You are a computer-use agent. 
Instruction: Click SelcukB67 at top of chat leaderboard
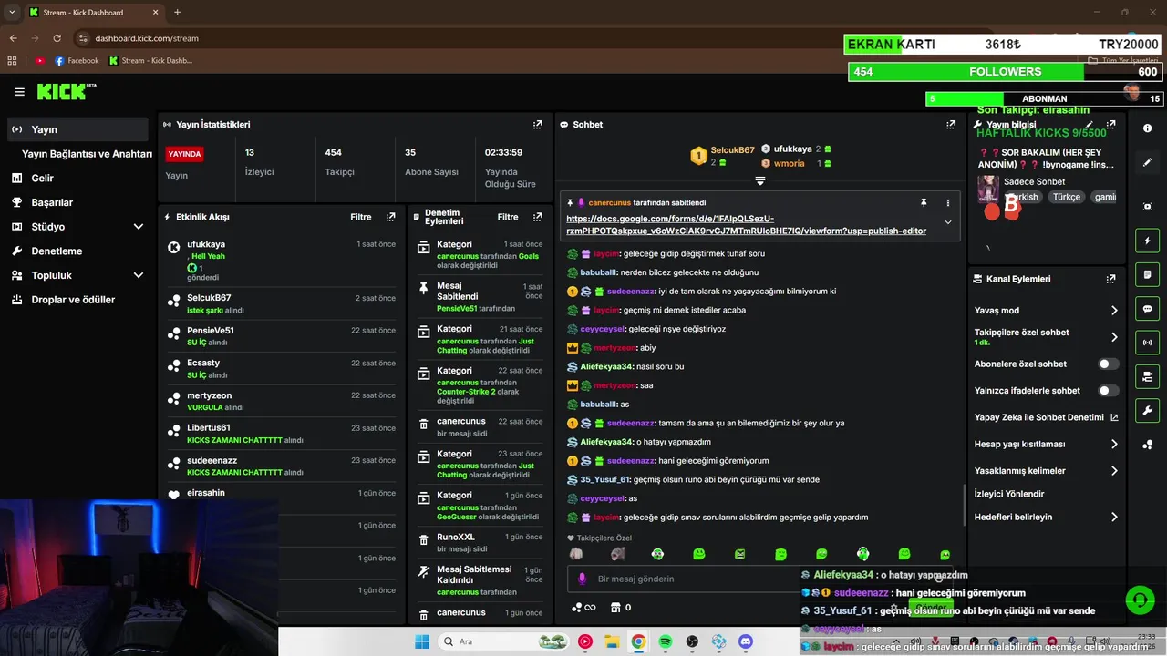pyautogui.click(x=733, y=149)
